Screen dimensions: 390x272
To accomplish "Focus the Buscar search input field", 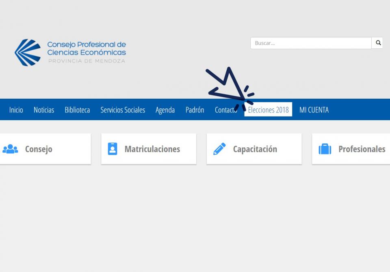I will [x=311, y=43].
